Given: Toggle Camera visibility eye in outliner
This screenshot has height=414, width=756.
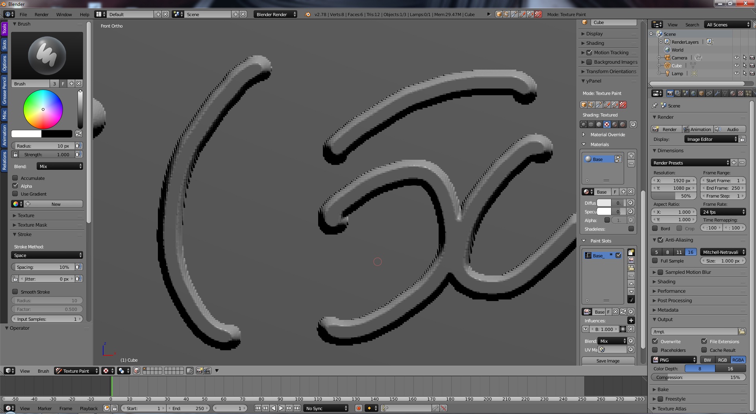Looking at the screenshot, I should point(736,57).
